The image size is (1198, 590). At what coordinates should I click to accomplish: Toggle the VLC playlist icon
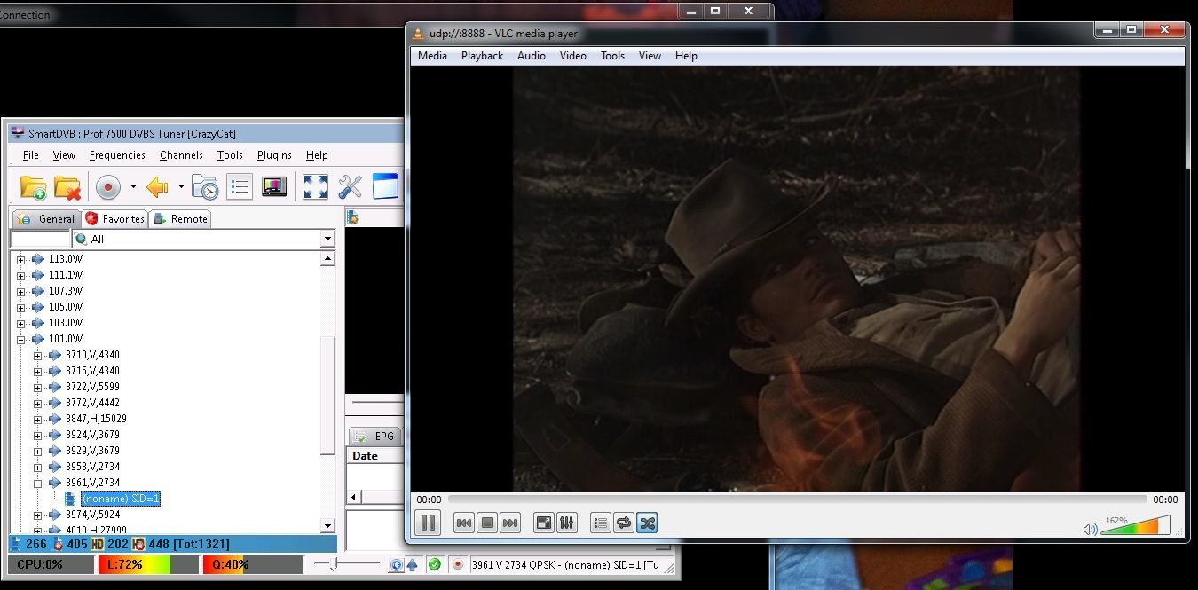(x=601, y=523)
